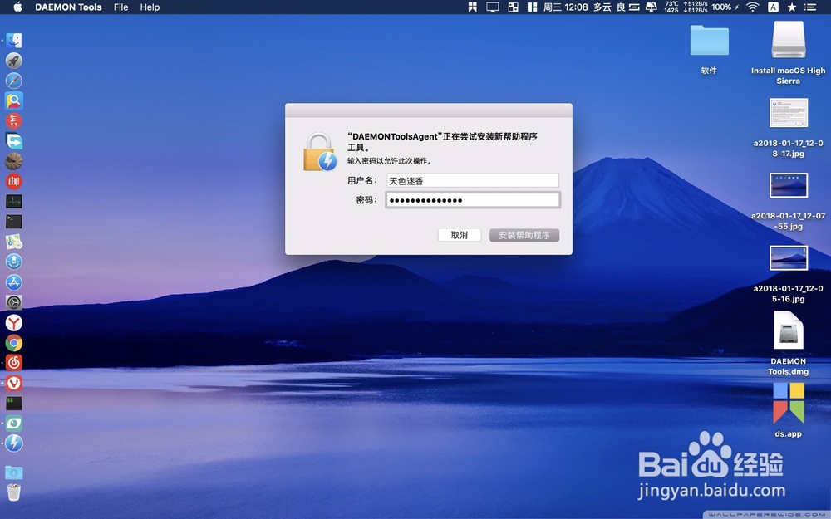Open DAEMON Tools lightning icon in dock
The height and width of the screenshot is (519, 831).
coord(14,443)
